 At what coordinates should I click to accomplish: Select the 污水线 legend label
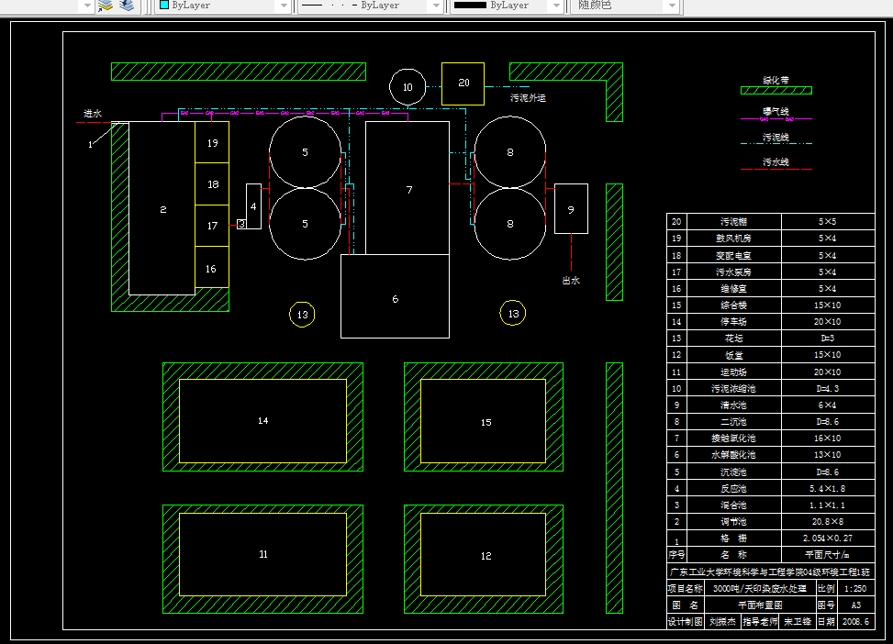(x=776, y=161)
